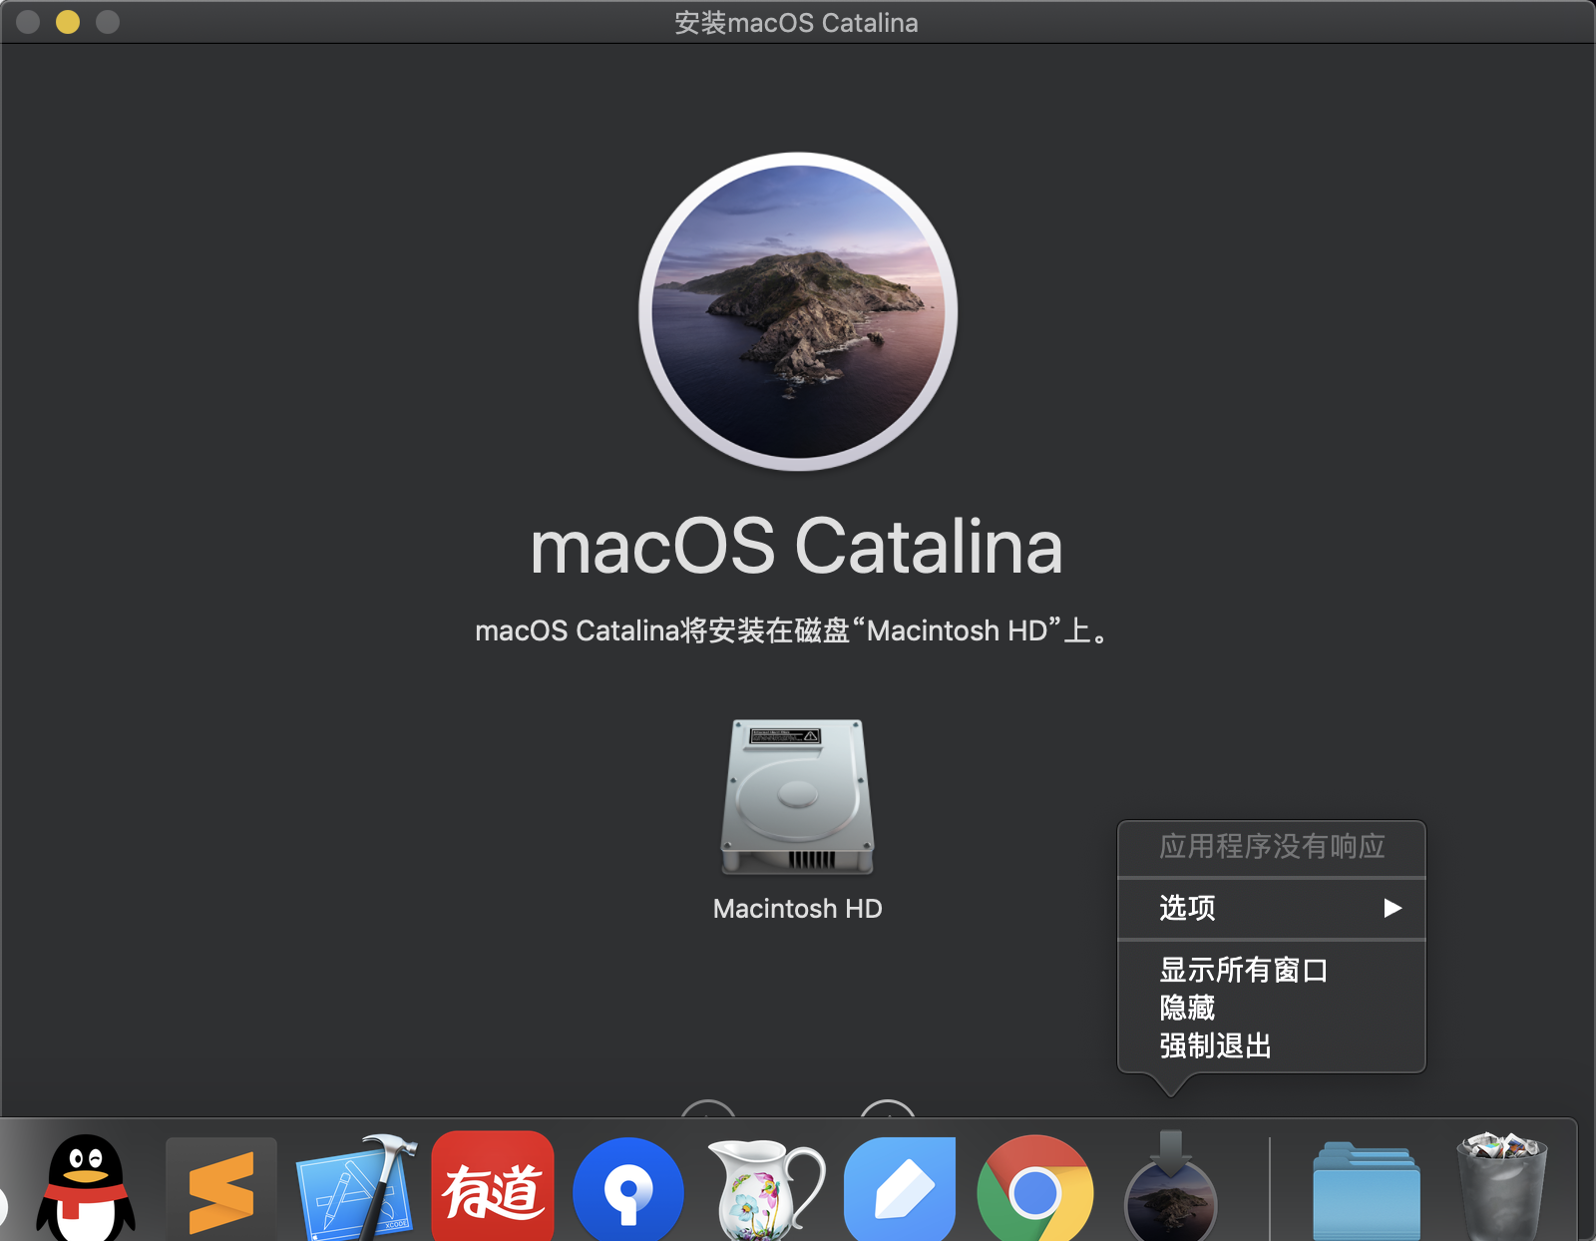Minimize the window with yellow button

click(x=68, y=22)
